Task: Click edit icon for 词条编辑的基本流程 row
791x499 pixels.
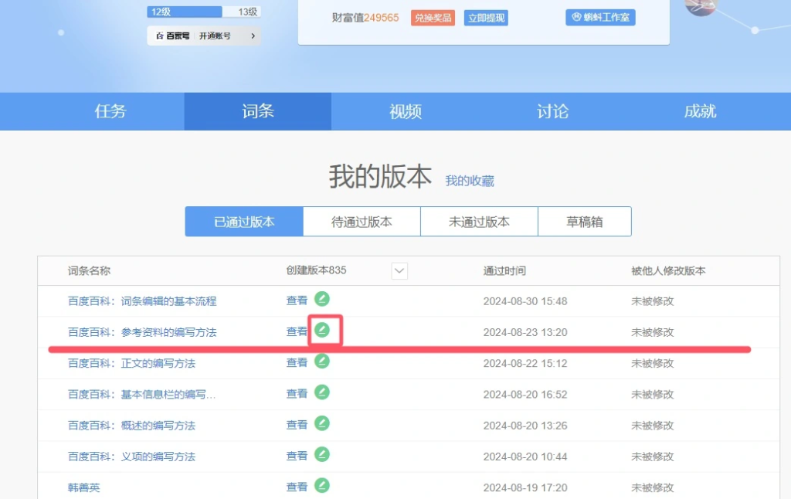Action: (322, 299)
